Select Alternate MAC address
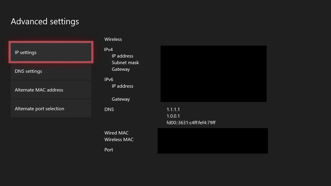 click(x=51, y=90)
